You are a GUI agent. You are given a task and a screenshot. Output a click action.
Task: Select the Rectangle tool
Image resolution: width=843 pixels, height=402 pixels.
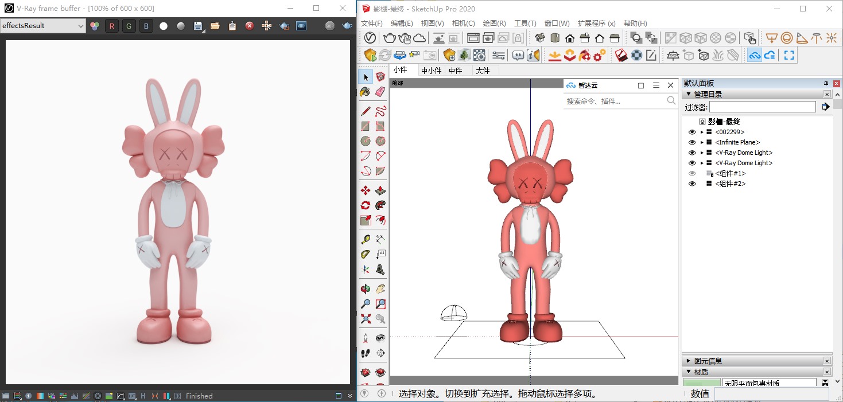[366, 126]
